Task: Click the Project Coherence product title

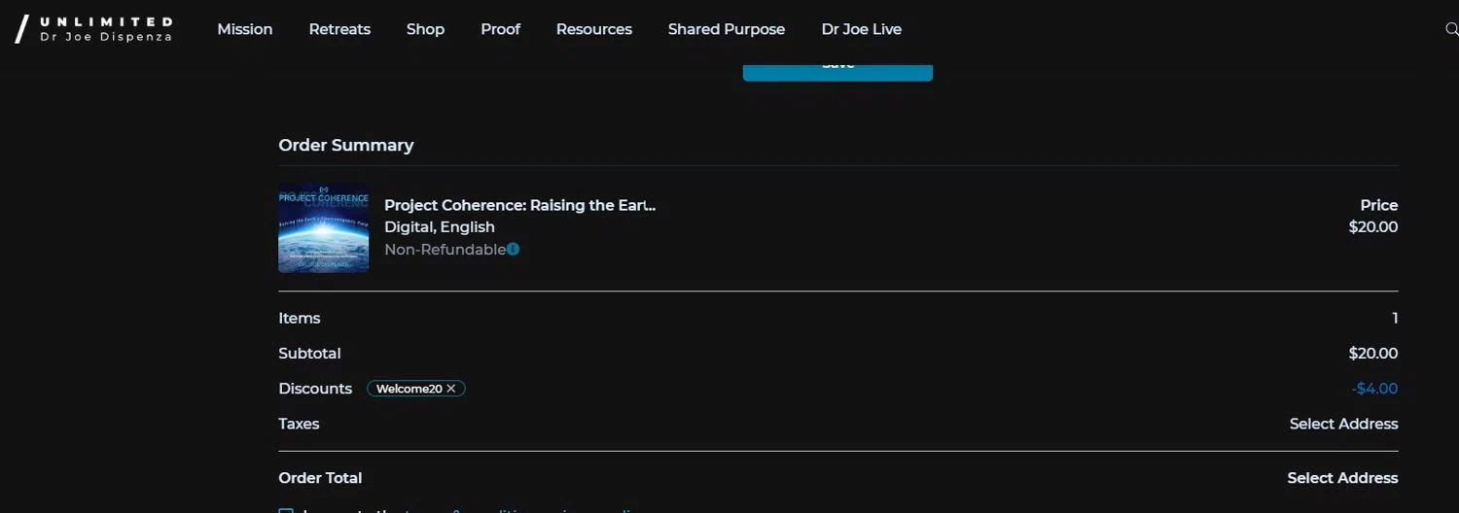Action: pos(520,205)
